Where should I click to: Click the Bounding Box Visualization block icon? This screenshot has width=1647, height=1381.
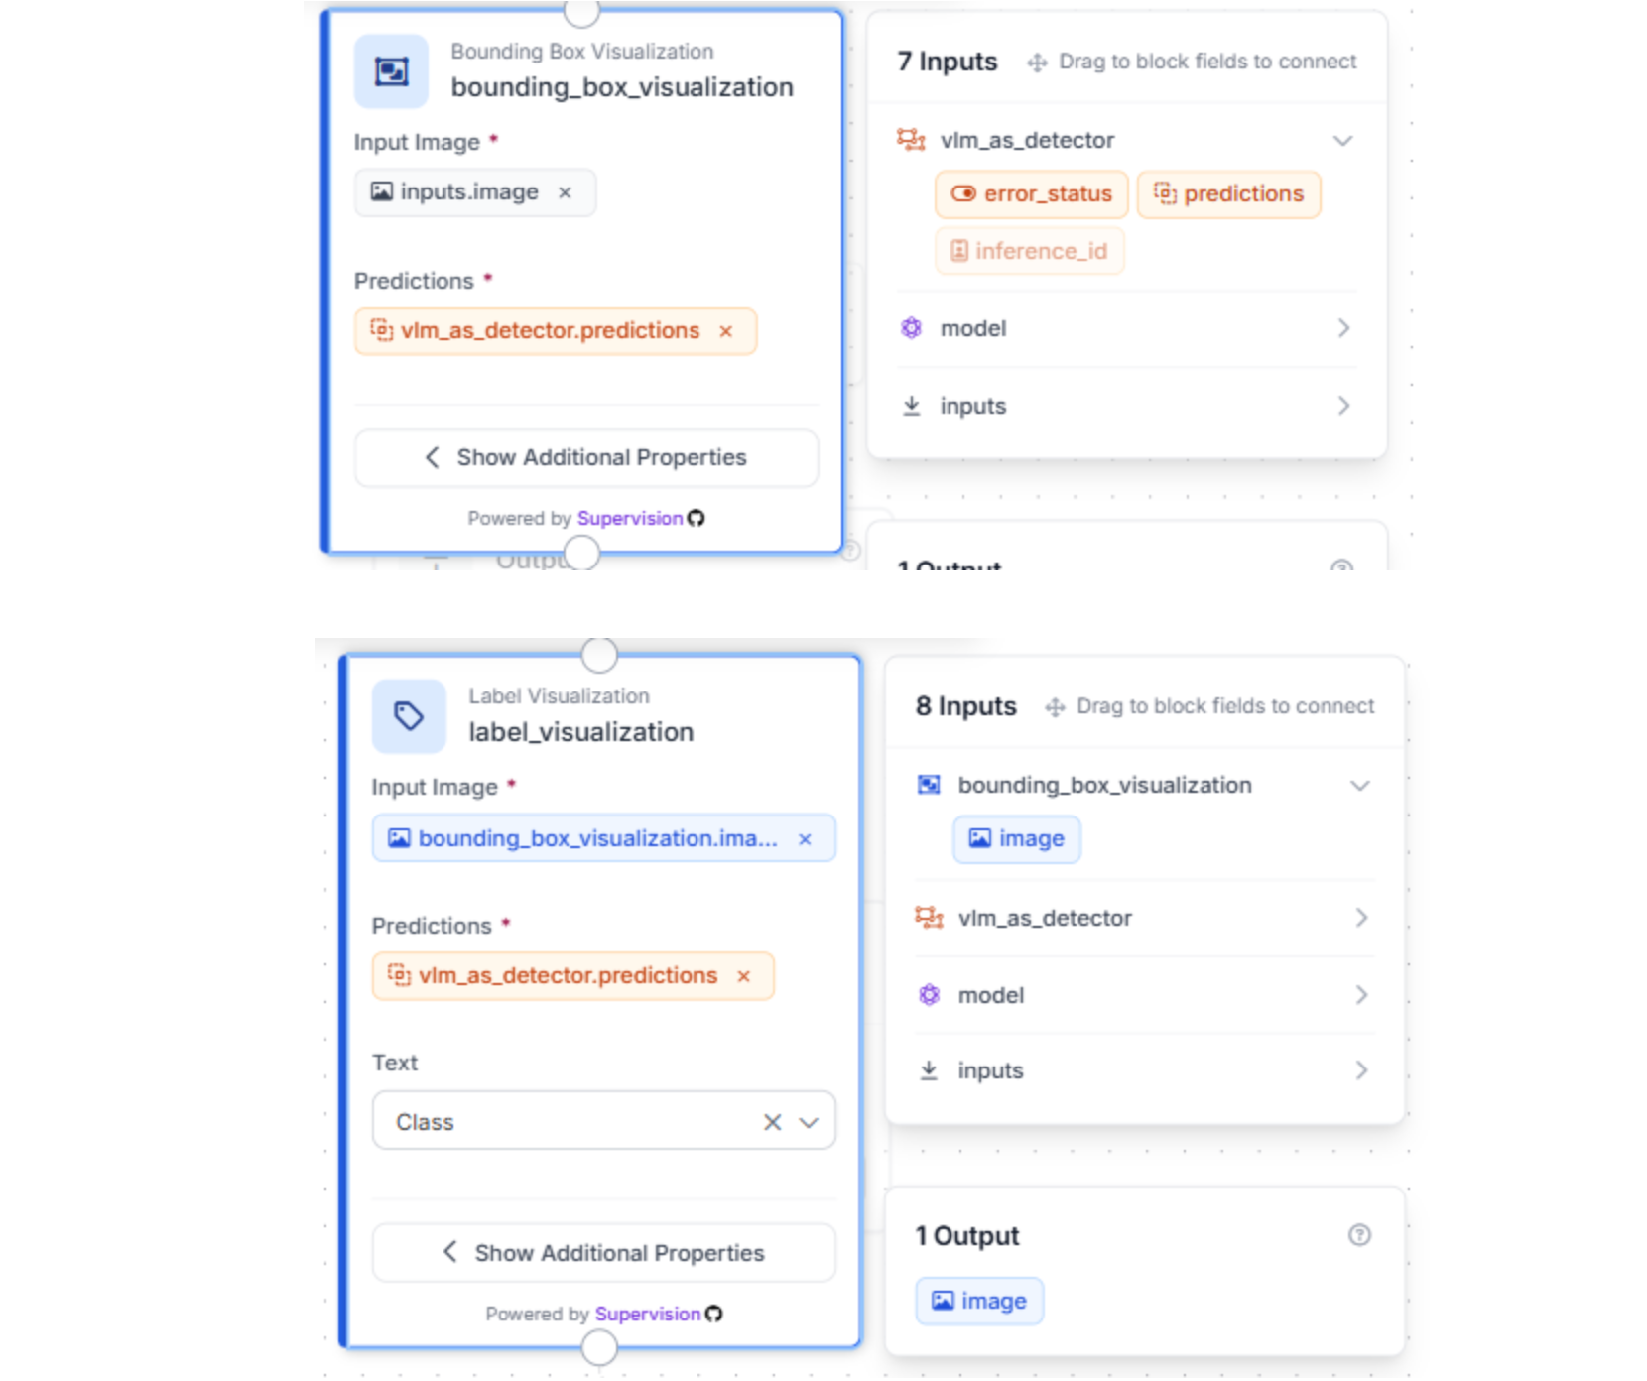391,71
